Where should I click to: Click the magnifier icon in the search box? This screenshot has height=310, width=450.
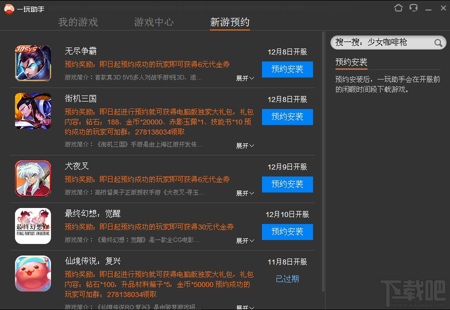(437, 42)
